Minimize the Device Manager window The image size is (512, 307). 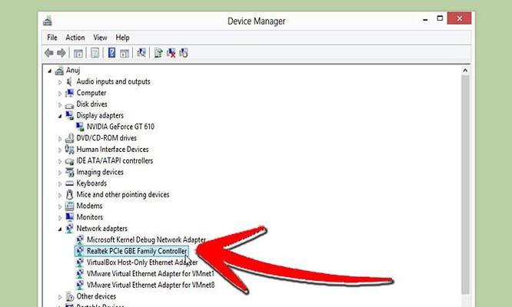click(x=425, y=19)
